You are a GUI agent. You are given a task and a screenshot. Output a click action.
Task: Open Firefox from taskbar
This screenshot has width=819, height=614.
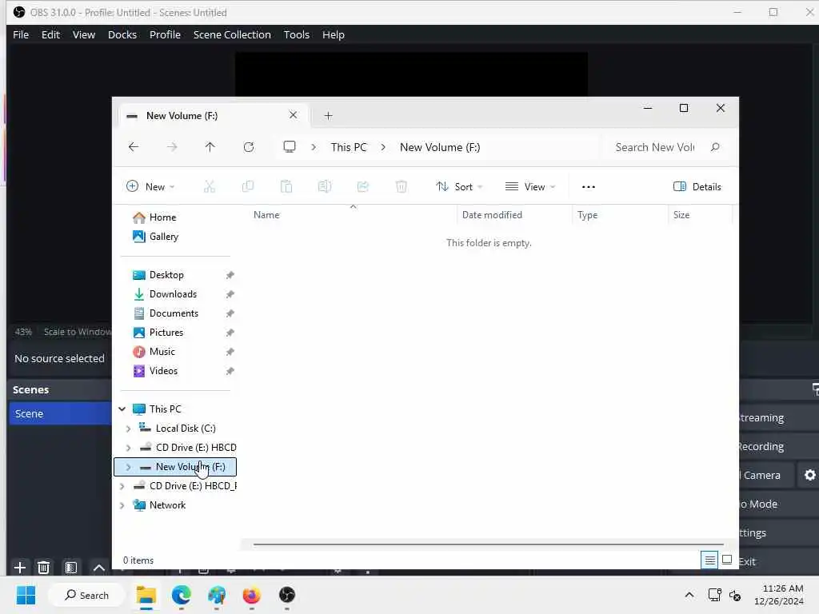(x=252, y=595)
